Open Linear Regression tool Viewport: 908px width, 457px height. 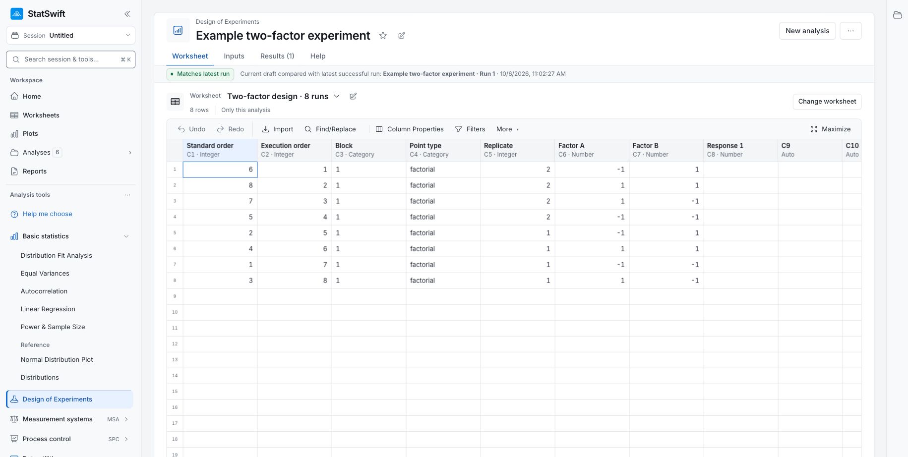[x=48, y=309]
